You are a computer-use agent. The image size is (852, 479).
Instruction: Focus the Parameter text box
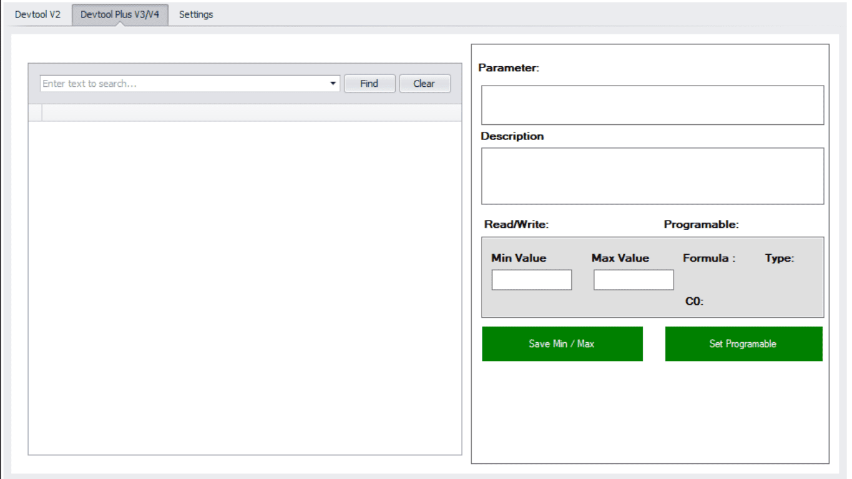652,105
